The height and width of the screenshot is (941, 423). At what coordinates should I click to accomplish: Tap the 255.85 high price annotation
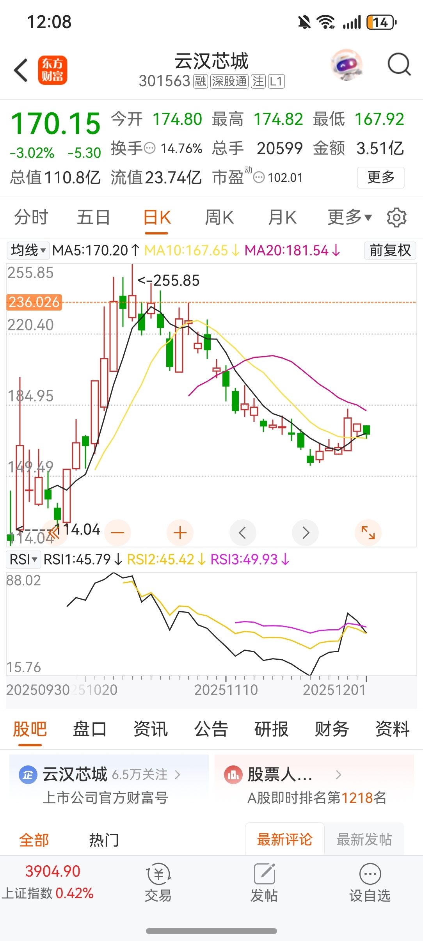[169, 281]
